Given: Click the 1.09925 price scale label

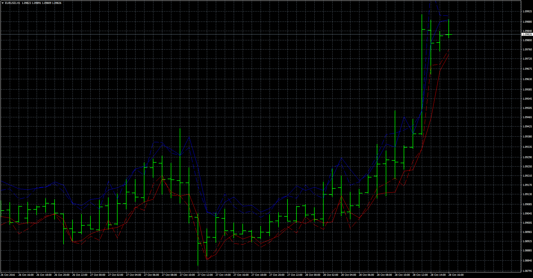Looking at the screenshot, I should (527, 11).
